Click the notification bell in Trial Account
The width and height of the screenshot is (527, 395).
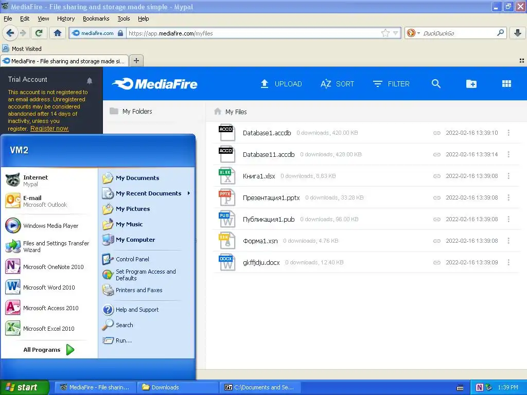click(90, 81)
